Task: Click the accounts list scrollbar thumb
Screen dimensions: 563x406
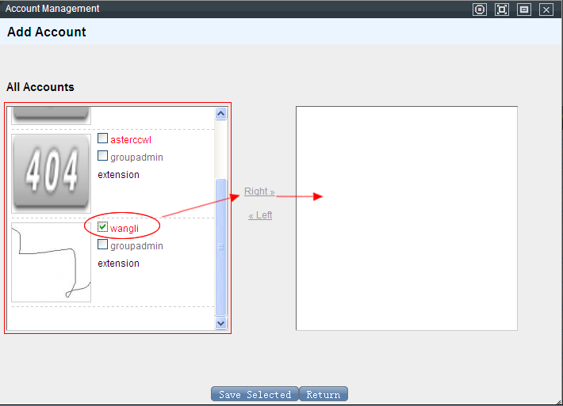Action: (220, 245)
